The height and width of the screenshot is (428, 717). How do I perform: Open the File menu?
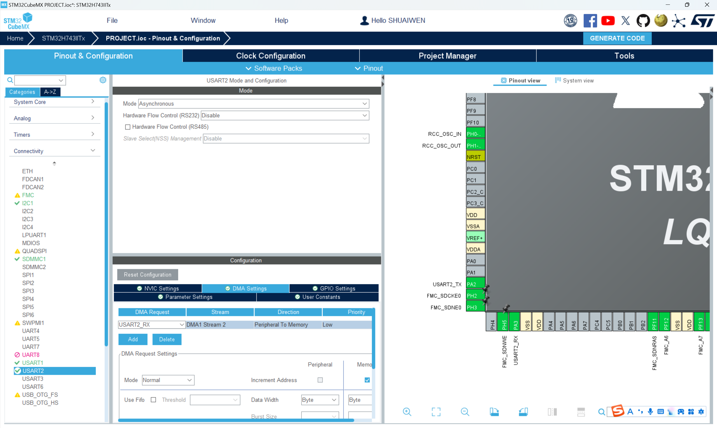point(112,20)
